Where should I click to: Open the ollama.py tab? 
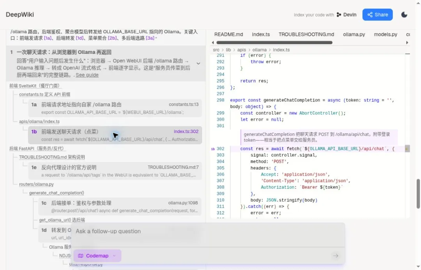354,34
